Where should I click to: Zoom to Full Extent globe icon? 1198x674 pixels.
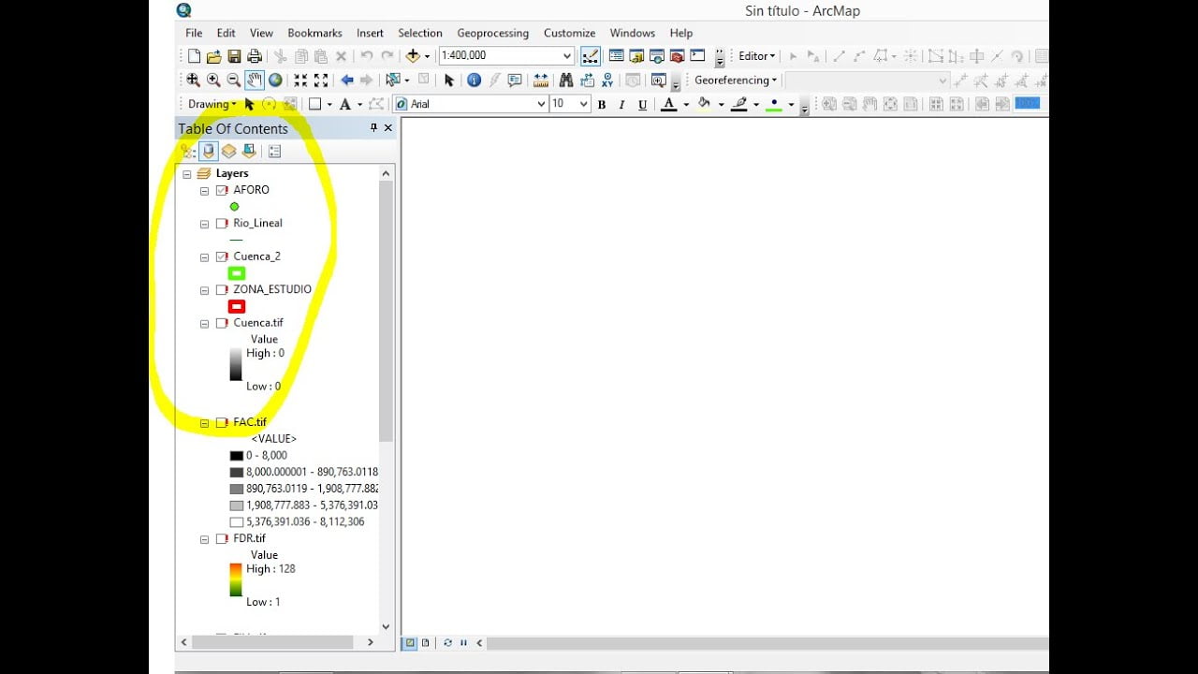coord(275,81)
